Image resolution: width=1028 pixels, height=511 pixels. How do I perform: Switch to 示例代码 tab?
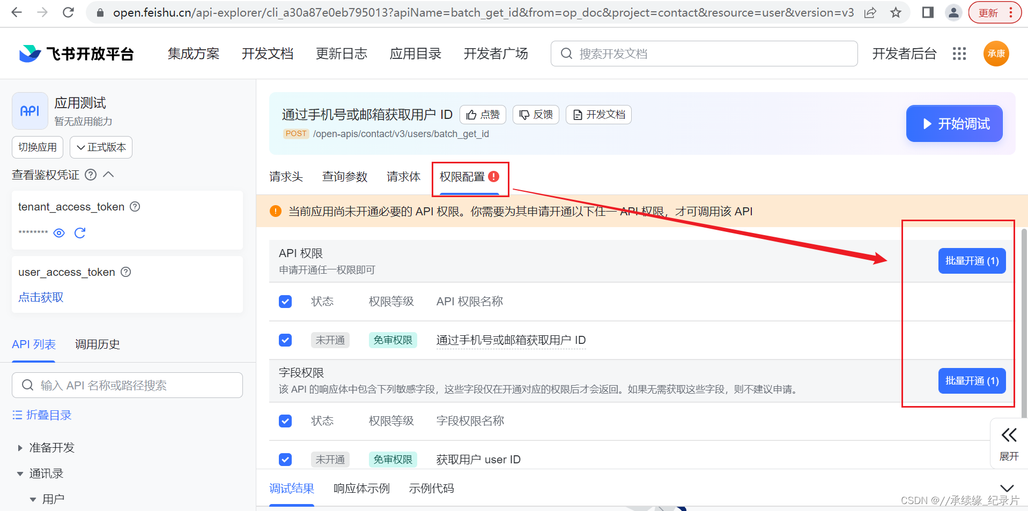(x=431, y=489)
